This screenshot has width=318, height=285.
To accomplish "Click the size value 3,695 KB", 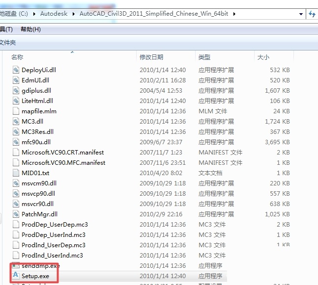I will point(277,142).
